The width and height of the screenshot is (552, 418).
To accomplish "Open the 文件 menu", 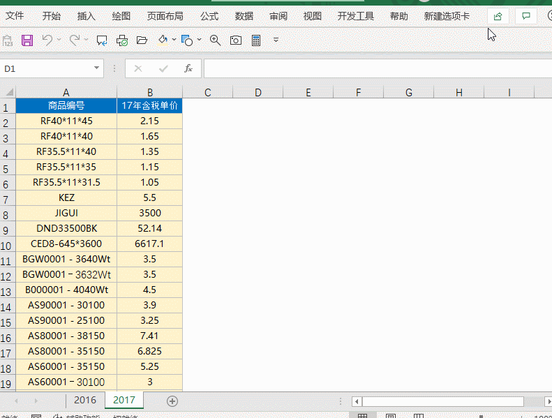I will (15, 16).
